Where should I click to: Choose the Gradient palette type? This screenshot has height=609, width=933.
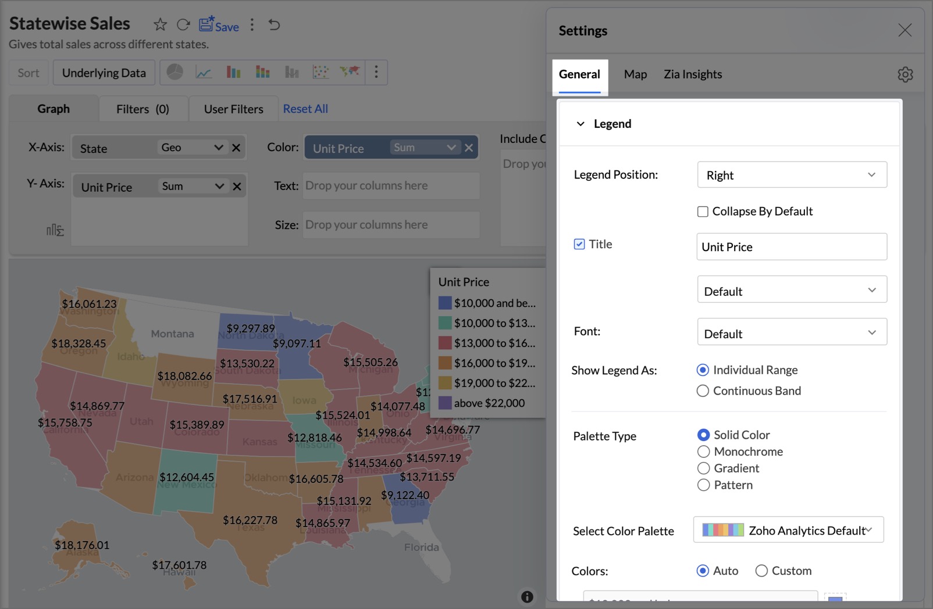click(703, 468)
